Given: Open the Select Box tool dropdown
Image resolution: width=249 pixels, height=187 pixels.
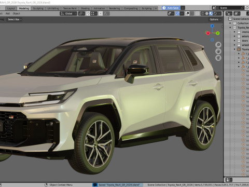Looking at the screenshot, I should click(x=15, y=19).
